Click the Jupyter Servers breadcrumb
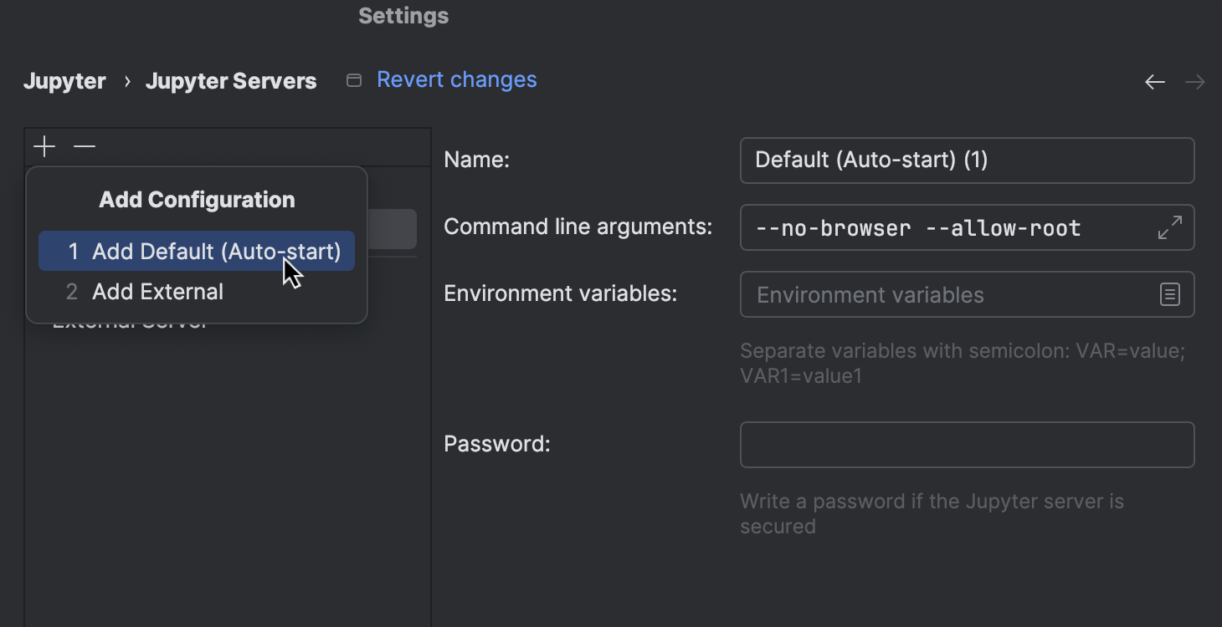This screenshot has width=1222, height=627. coord(231,80)
